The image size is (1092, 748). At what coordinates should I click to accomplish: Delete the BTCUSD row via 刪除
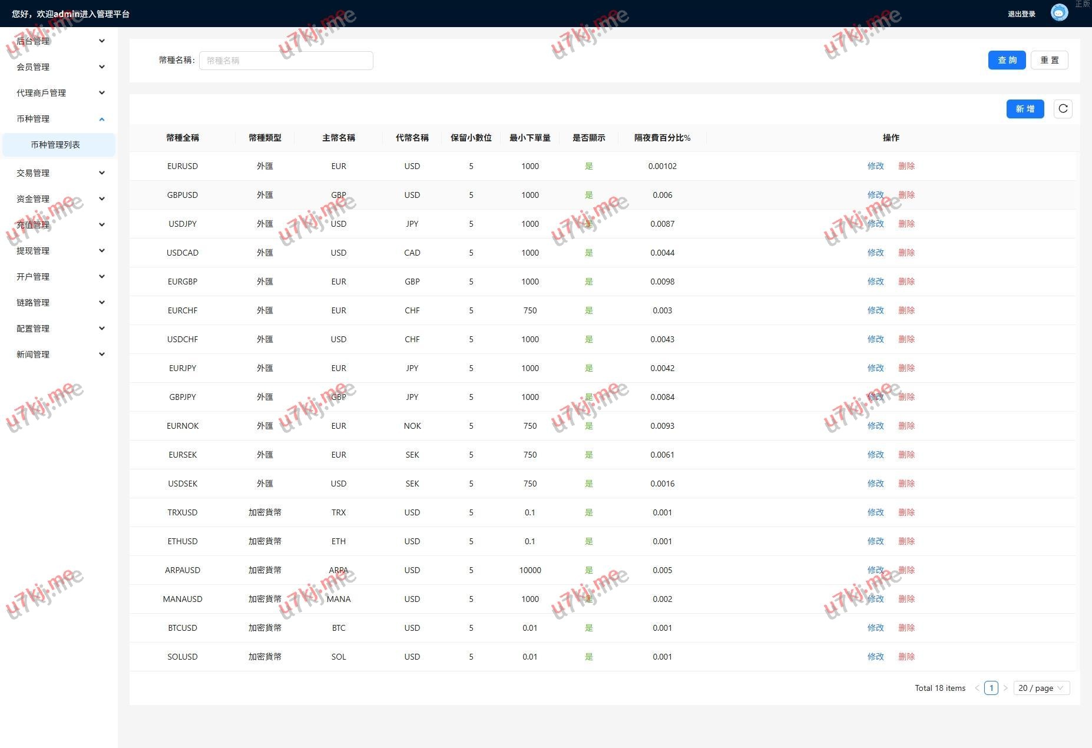click(906, 628)
